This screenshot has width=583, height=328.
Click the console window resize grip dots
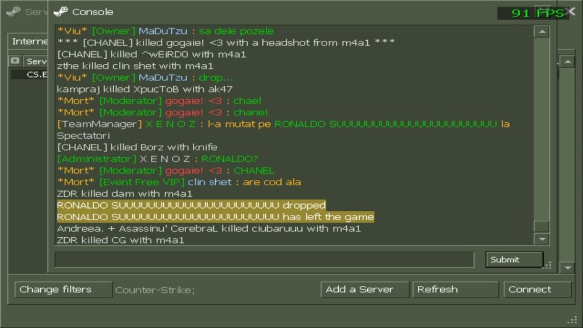click(x=548, y=265)
